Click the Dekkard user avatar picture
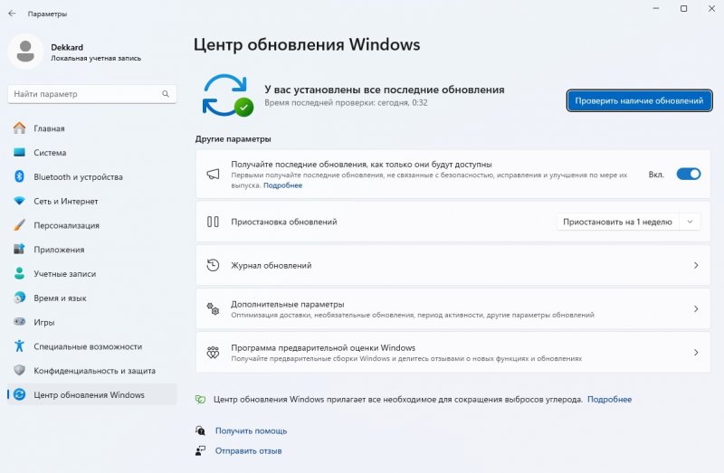Image resolution: width=724 pixels, height=473 pixels. tap(25, 51)
